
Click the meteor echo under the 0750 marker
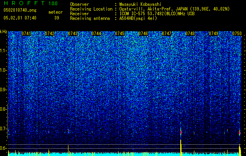[240, 133]
